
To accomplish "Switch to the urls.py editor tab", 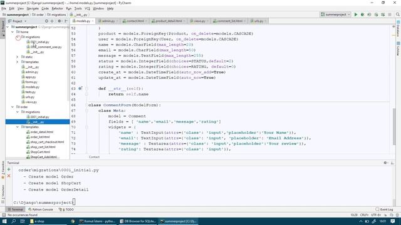I will [x=258, y=21].
